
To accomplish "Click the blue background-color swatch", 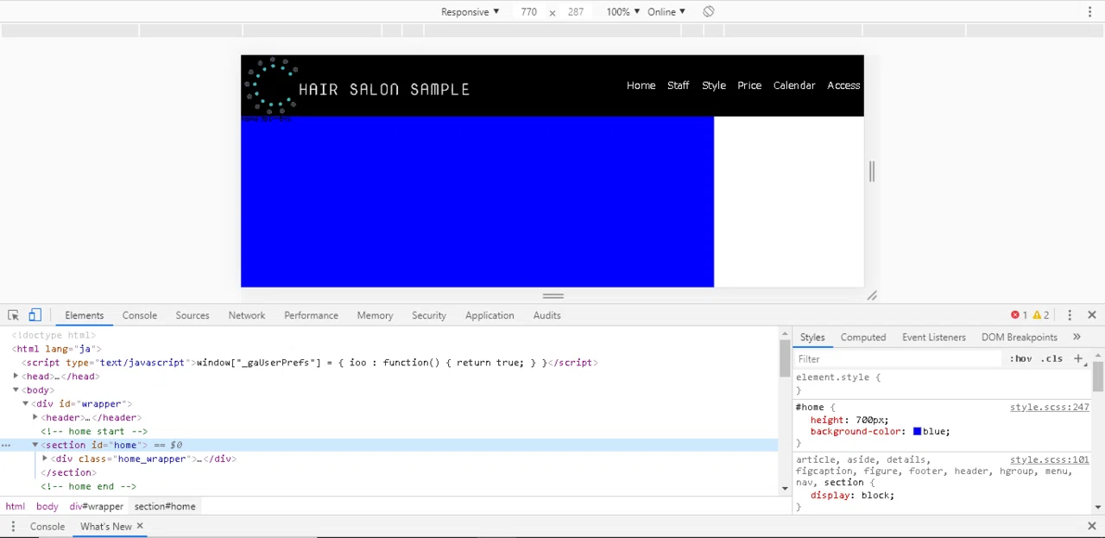I will [917, 431].
